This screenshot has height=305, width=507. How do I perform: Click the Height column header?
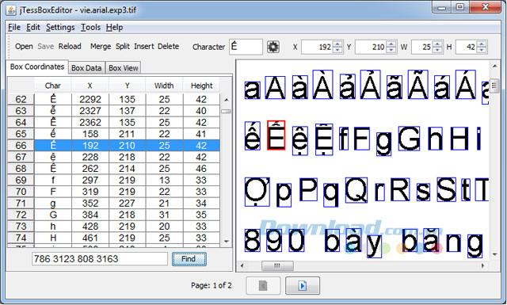[x=201, y=86]
